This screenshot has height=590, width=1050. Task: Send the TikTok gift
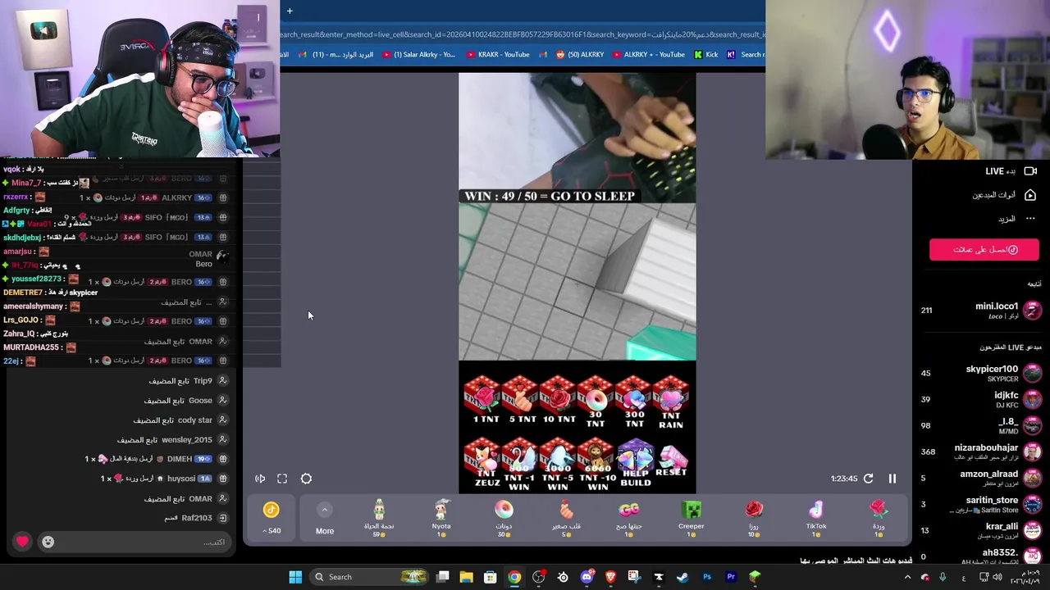pyautogui.click(x=816, y=518)
